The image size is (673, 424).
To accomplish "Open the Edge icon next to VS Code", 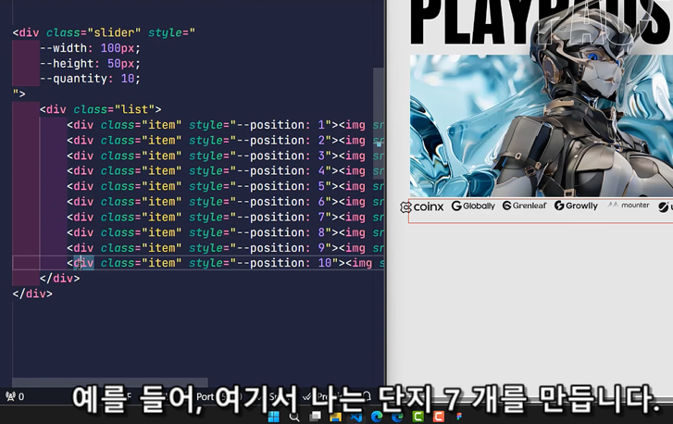I will click(x=377, y=417).
